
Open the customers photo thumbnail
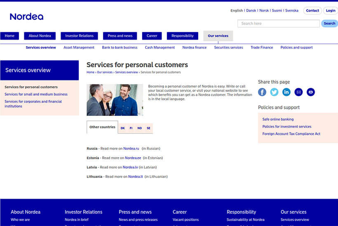[x=115, y=100]
